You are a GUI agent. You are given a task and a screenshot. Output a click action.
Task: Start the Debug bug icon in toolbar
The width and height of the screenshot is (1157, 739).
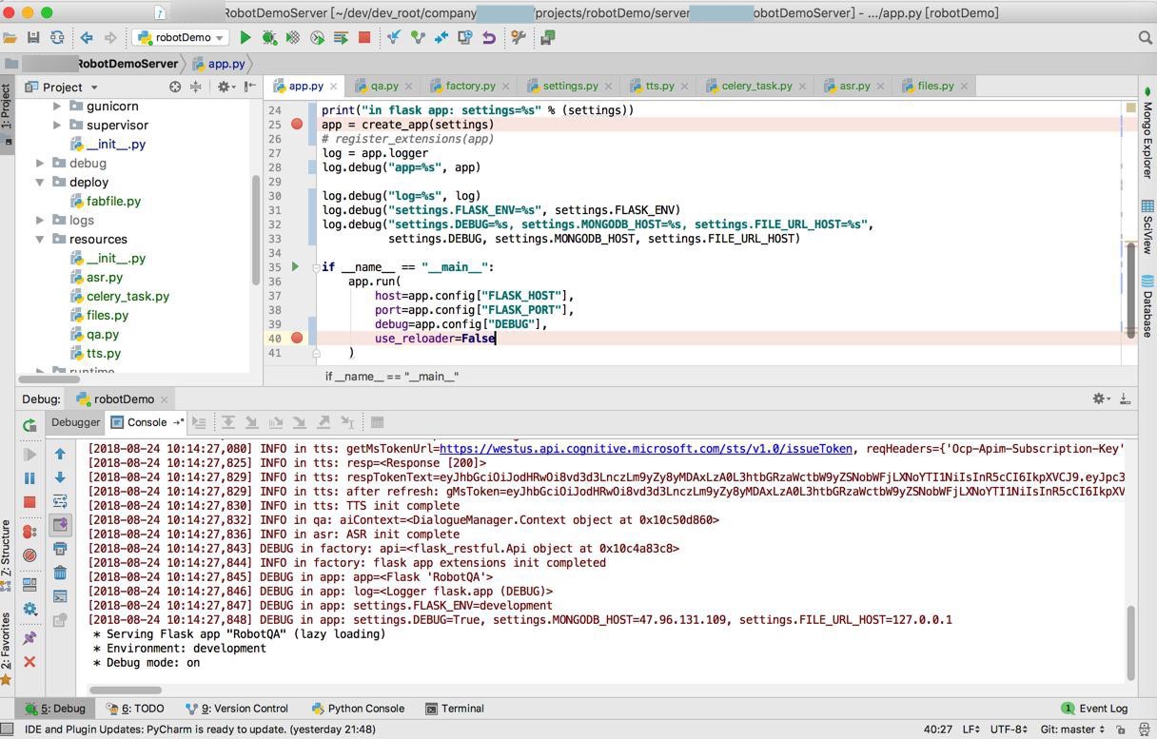click(x=269, y=38)
